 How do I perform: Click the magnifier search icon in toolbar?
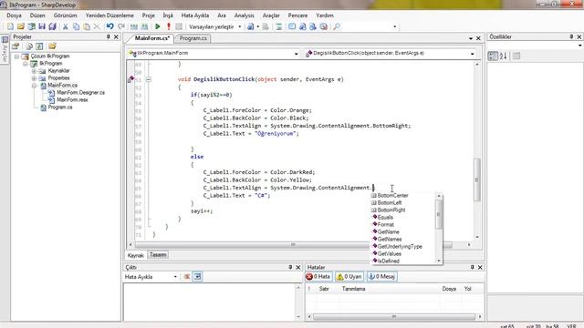(x=337, y=26)
